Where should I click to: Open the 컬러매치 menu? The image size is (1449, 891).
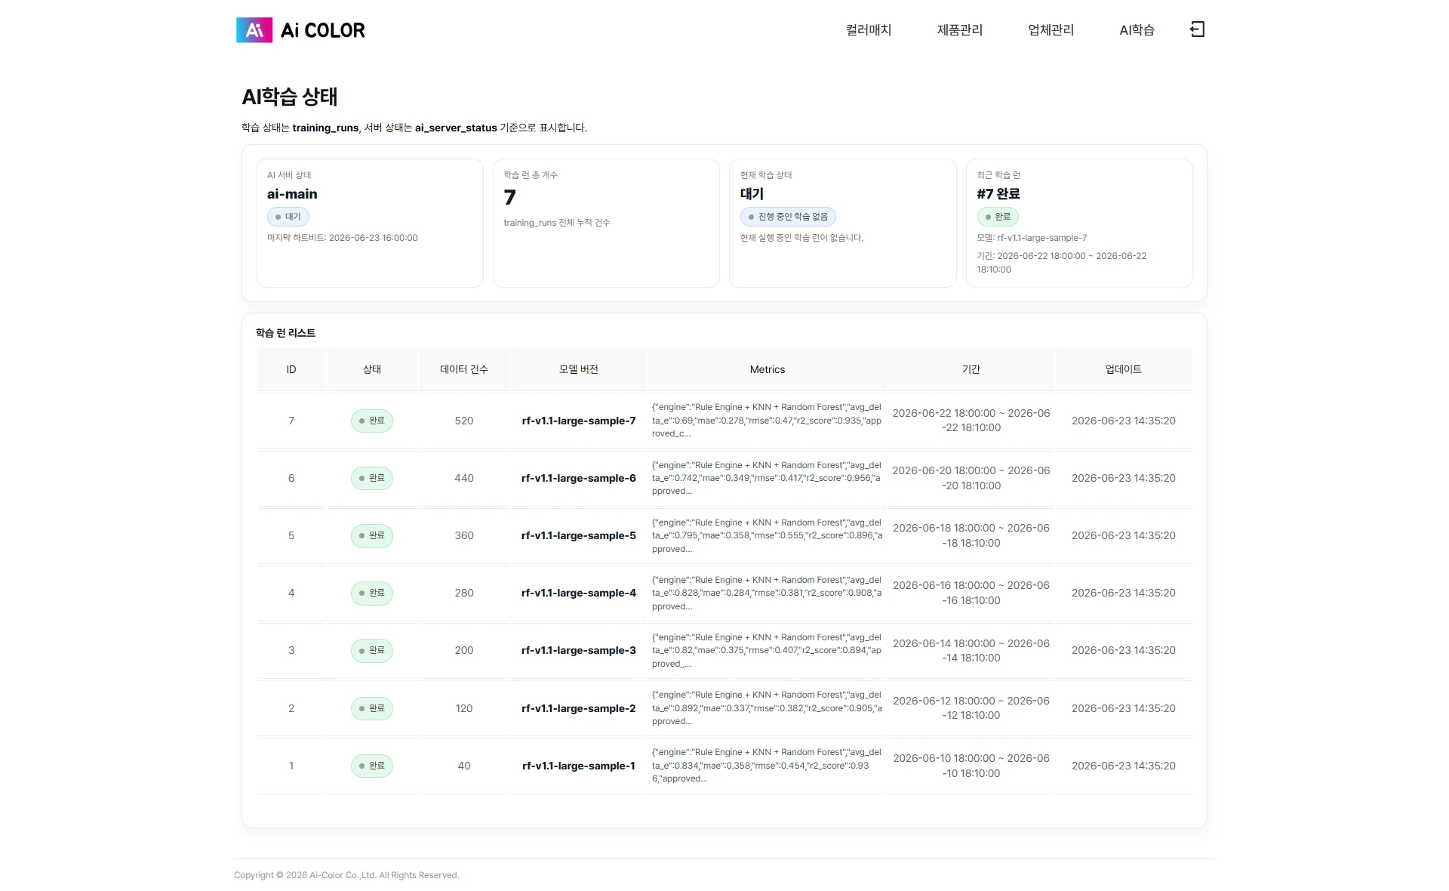[x=869, y=30]
